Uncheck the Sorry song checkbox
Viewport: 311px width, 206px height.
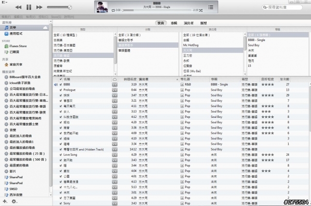click(61, 203)
